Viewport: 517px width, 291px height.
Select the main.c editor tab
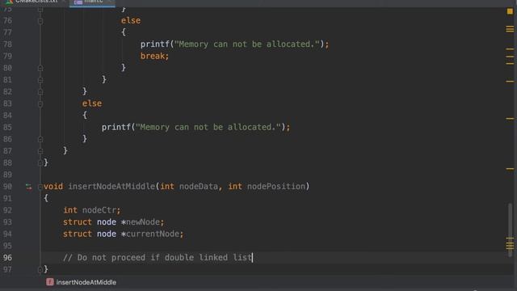pyautogui.click(x=92, y=2)
